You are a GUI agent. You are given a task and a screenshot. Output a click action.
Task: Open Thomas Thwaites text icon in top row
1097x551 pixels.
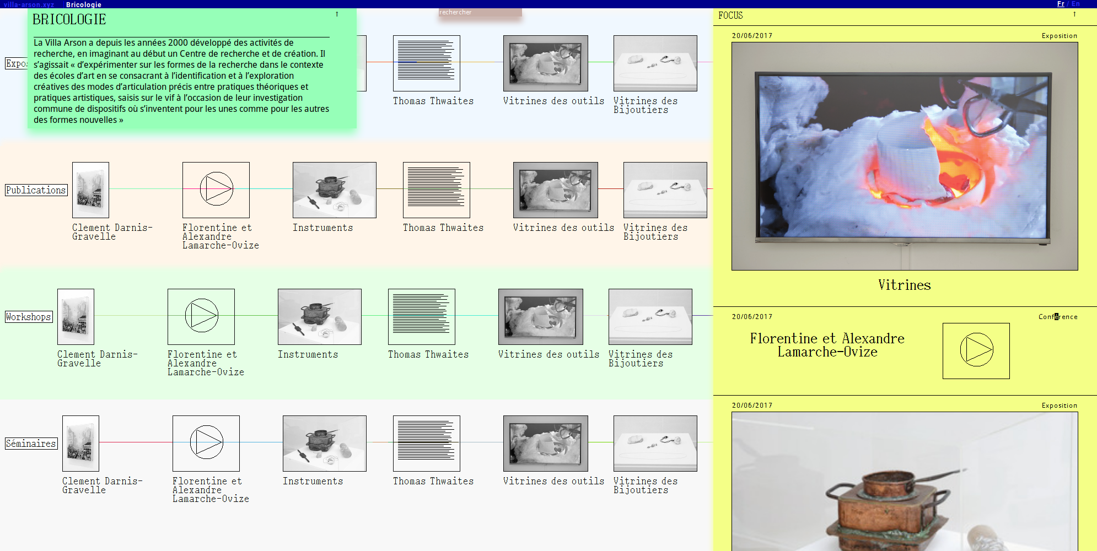[426, 63]
